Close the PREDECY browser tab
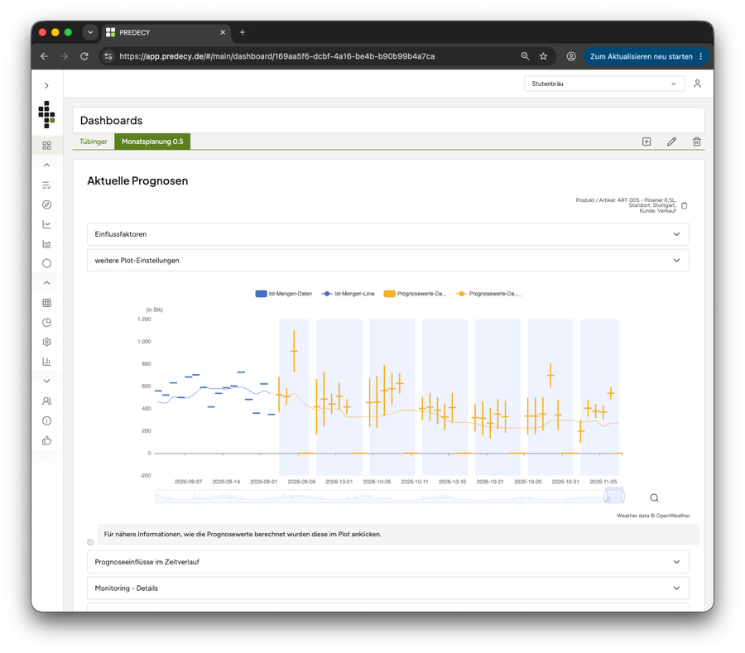 point(223,32)
